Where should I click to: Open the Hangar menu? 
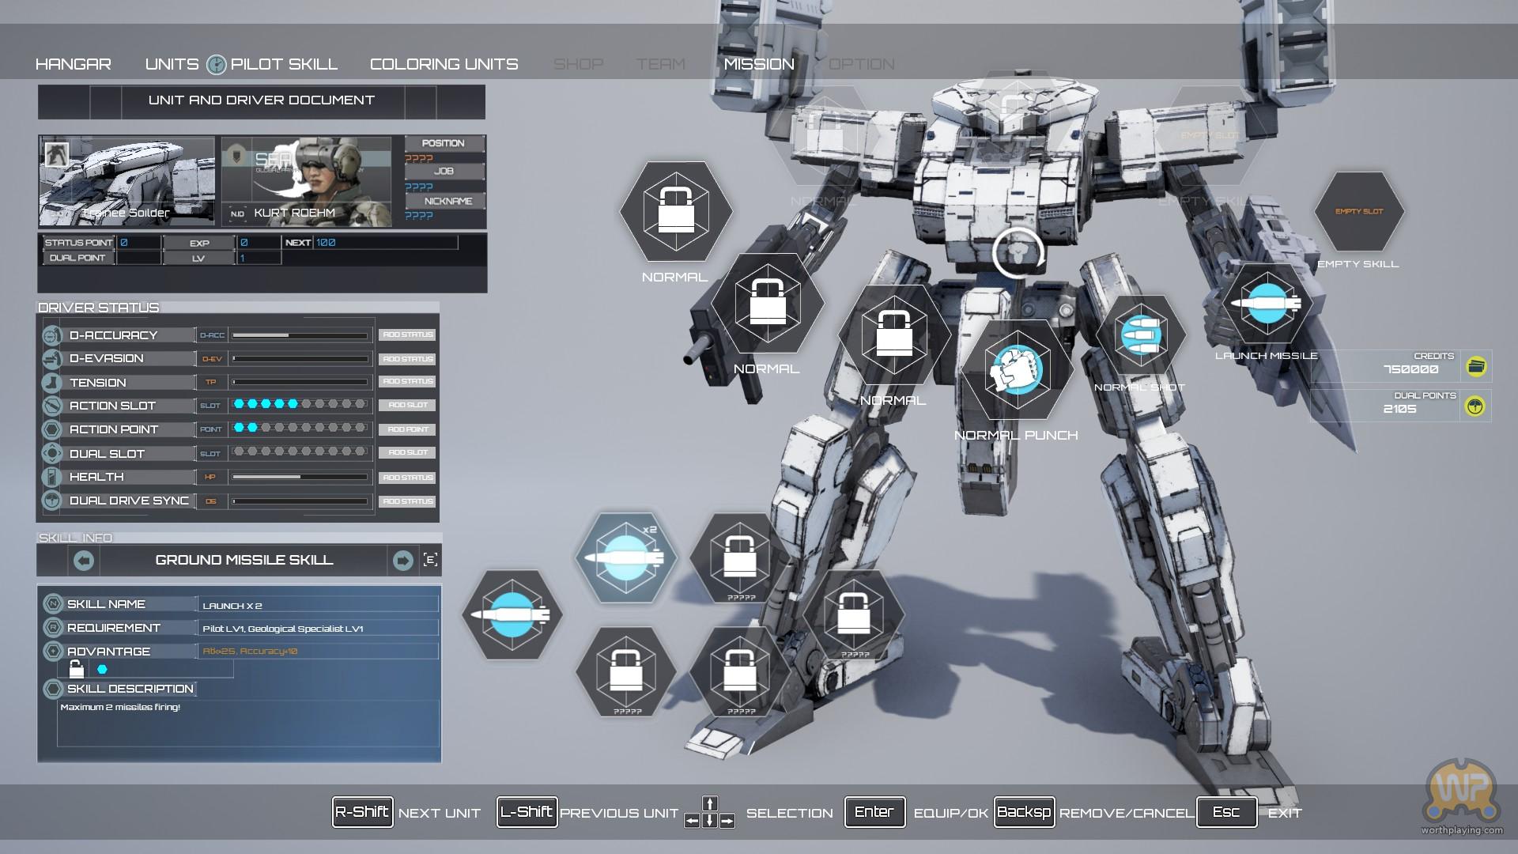click(74, 64)
